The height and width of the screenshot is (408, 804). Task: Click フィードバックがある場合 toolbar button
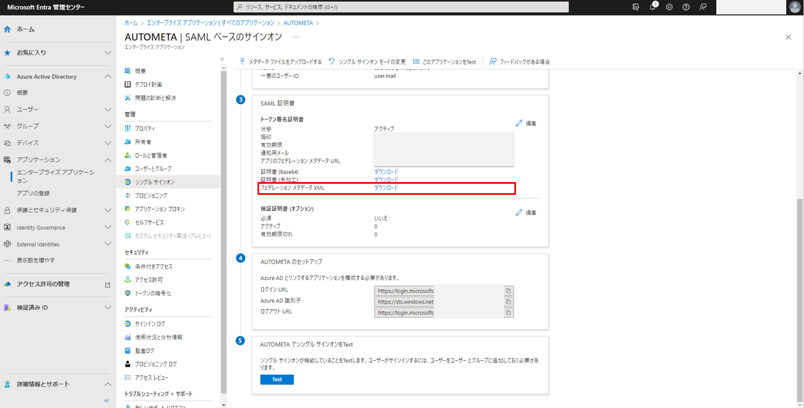click(519, 62)
